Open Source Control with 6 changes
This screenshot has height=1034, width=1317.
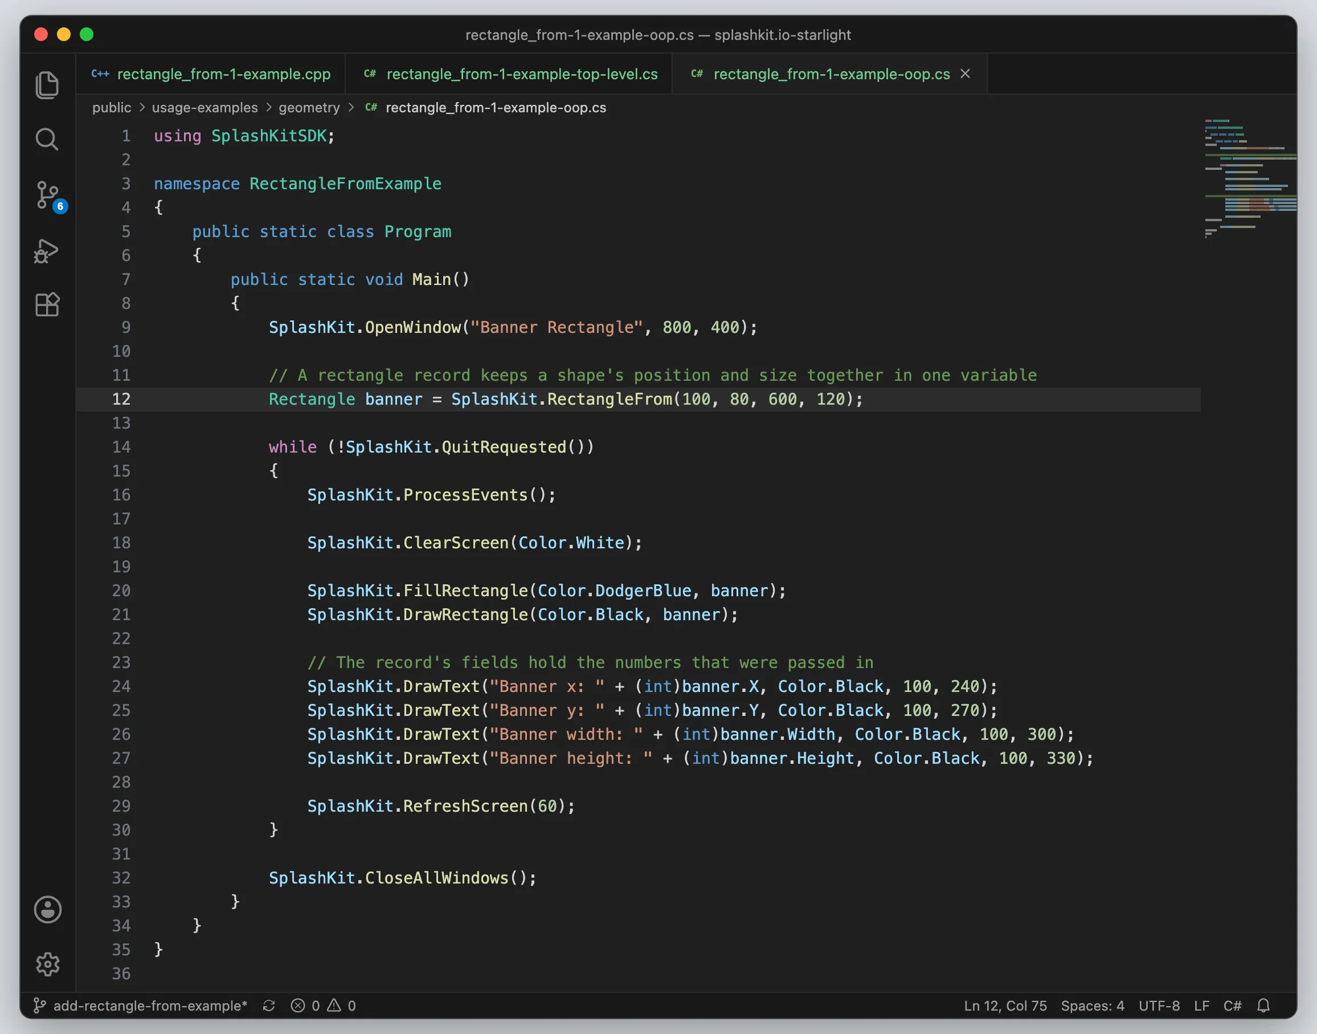pos(48,196)
